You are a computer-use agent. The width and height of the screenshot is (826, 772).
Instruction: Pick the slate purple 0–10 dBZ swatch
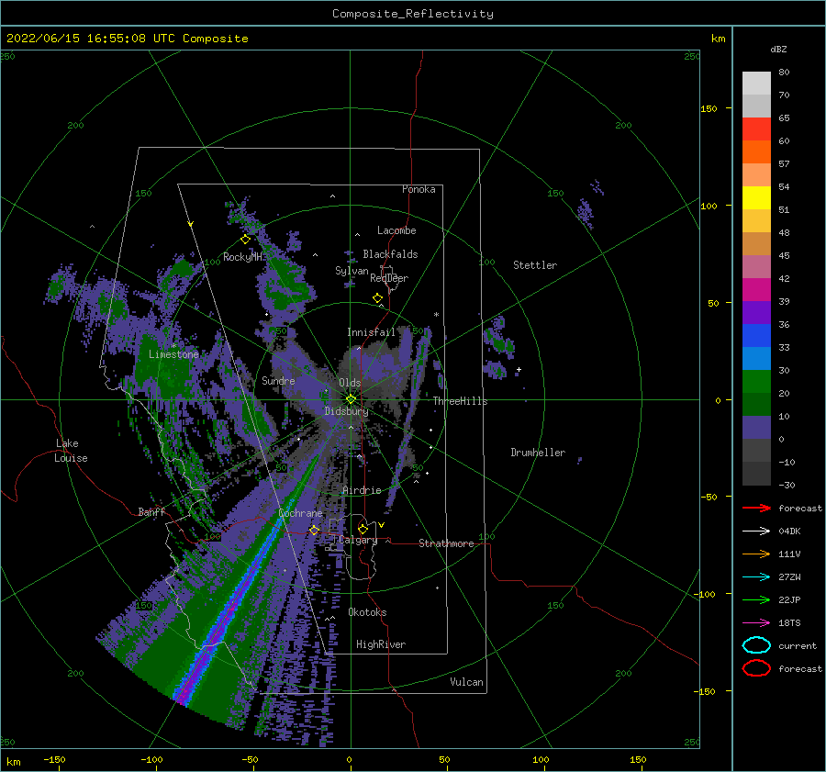click(x=756, y=428)
